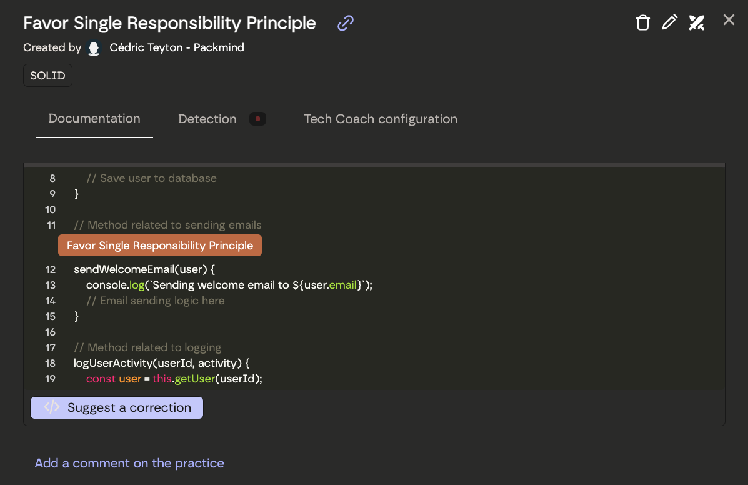748x485 pixels.
Task: Copy the practice link via chain icon
Action: click(x=346, y=24)
